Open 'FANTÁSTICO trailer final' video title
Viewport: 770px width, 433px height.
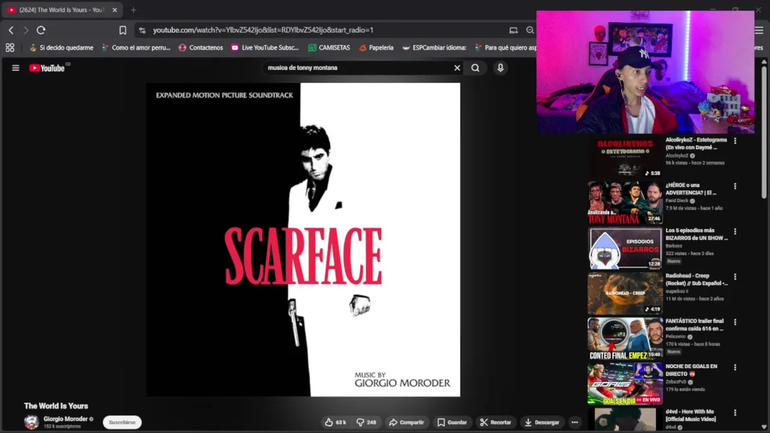695,325
